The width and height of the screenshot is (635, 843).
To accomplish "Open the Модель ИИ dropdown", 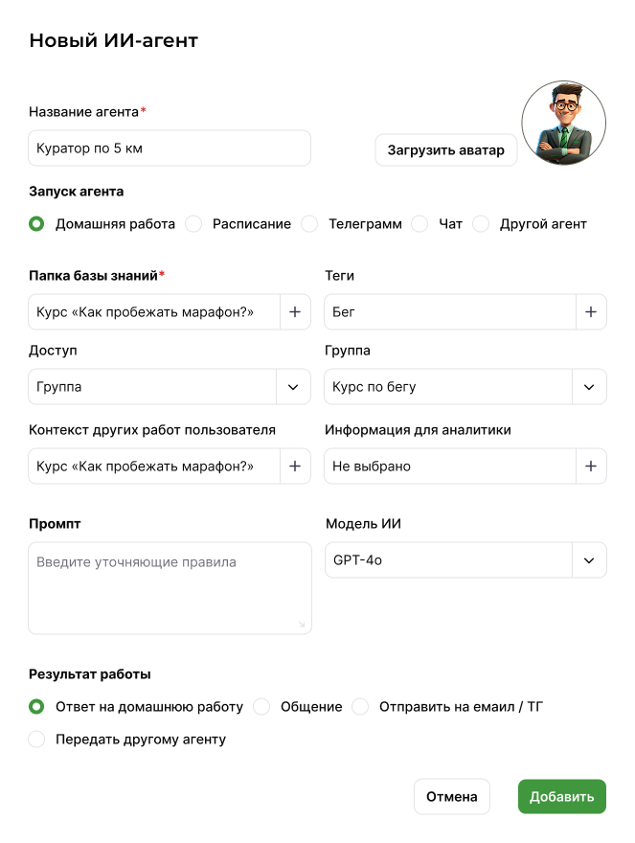I will [589, 560].
